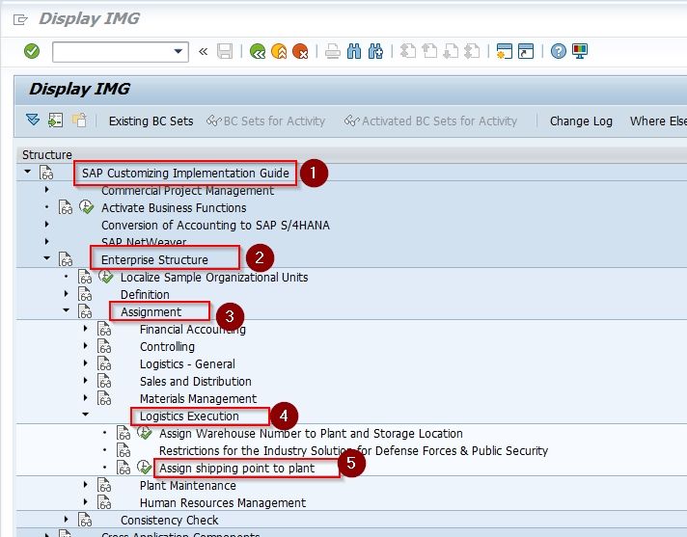Select Assign Warehouse Number to Plant text
Image resolution: width=687 pixels, height=537 pixels.
[x=311, y=434]
